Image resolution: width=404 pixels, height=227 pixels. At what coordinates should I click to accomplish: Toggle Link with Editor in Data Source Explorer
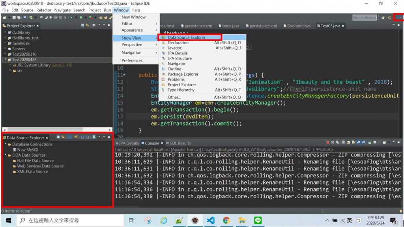[x=63, y=137]
